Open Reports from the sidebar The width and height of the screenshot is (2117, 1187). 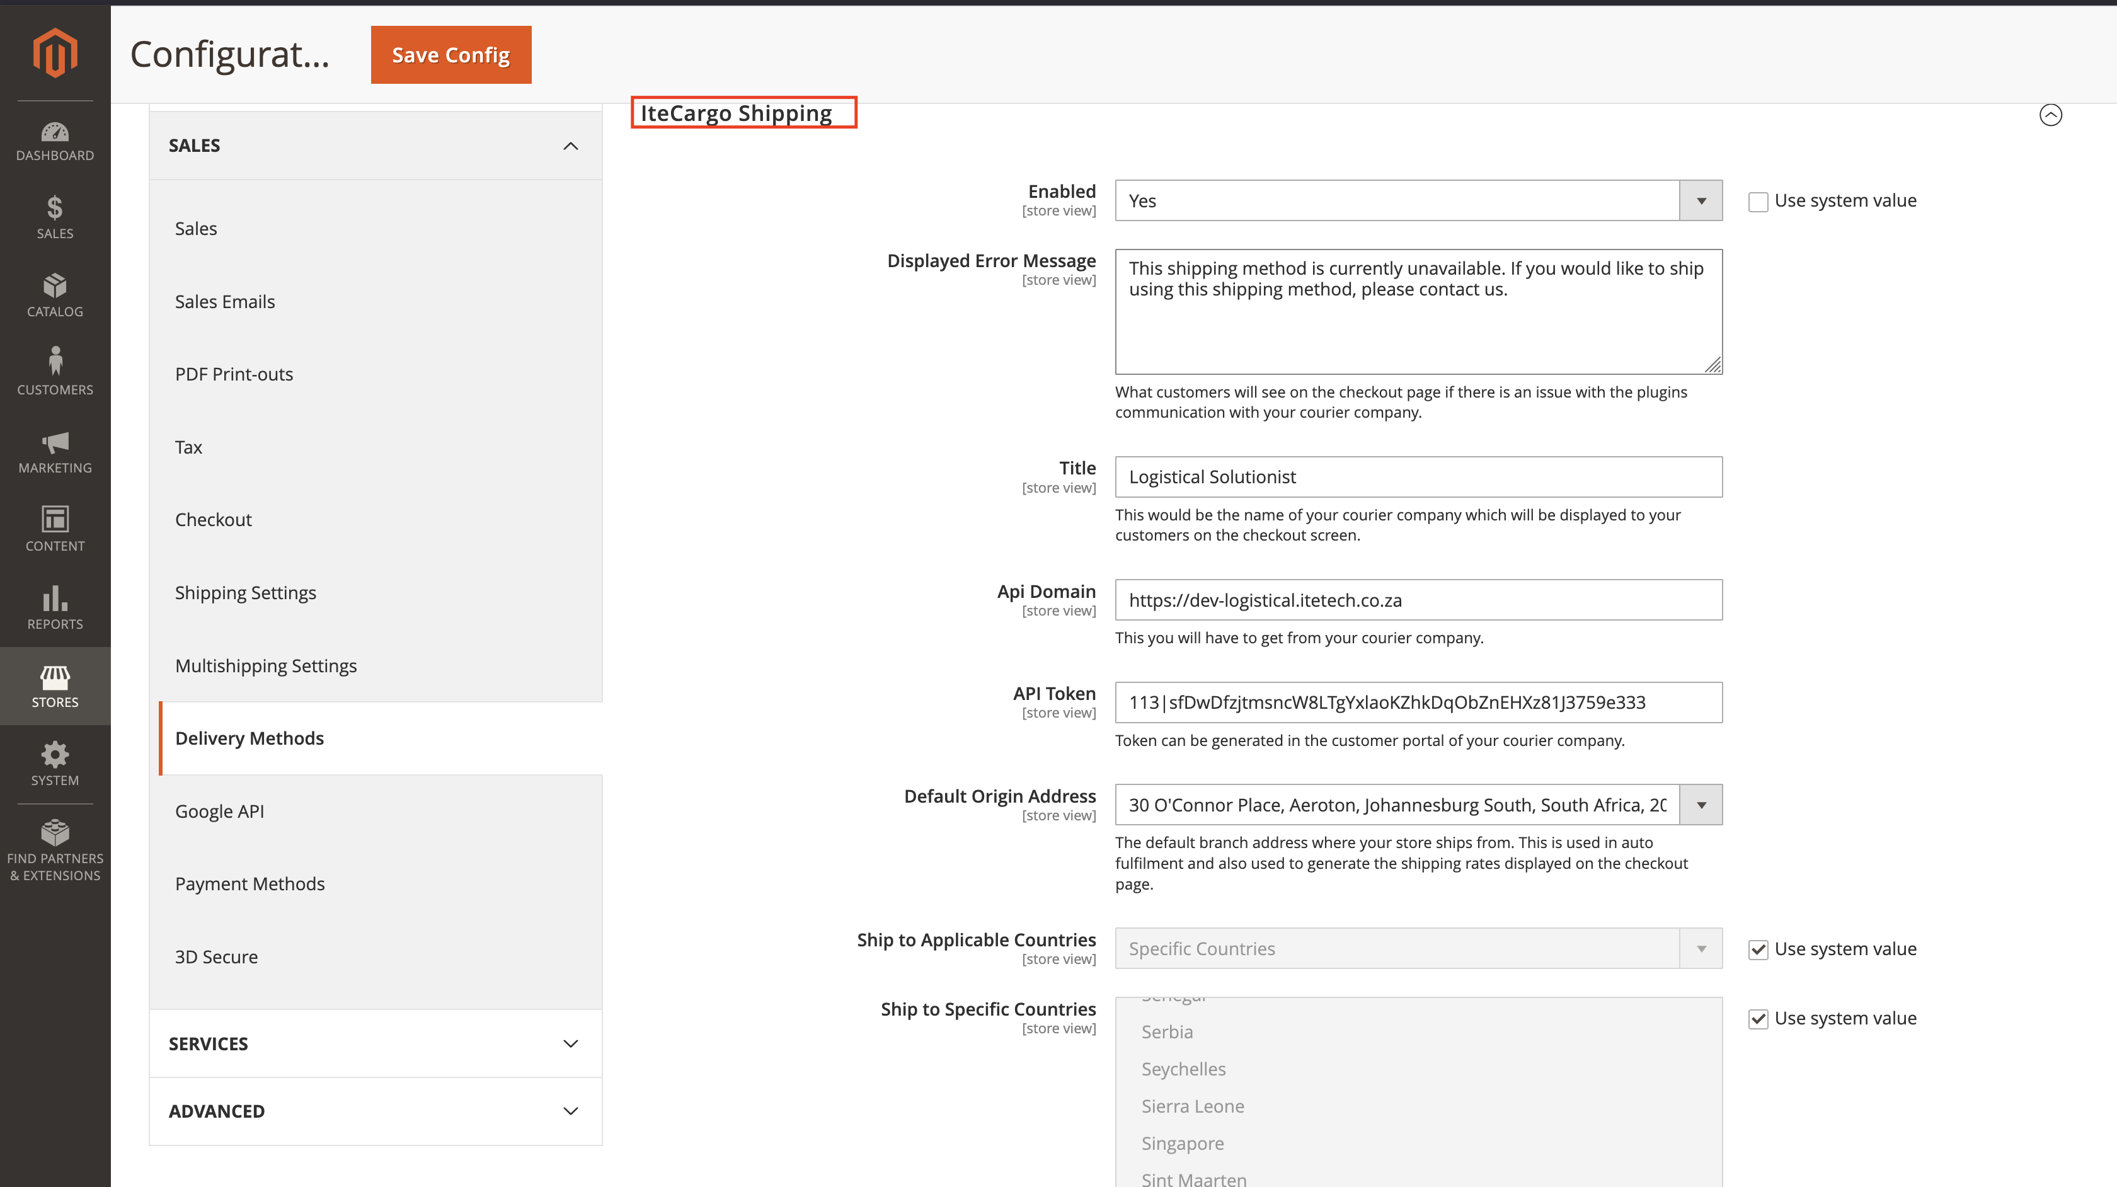[54, 607]
